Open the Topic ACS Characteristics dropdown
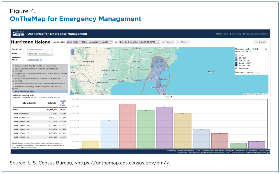This screenshot has height=174, width=280. coord(41,54)
